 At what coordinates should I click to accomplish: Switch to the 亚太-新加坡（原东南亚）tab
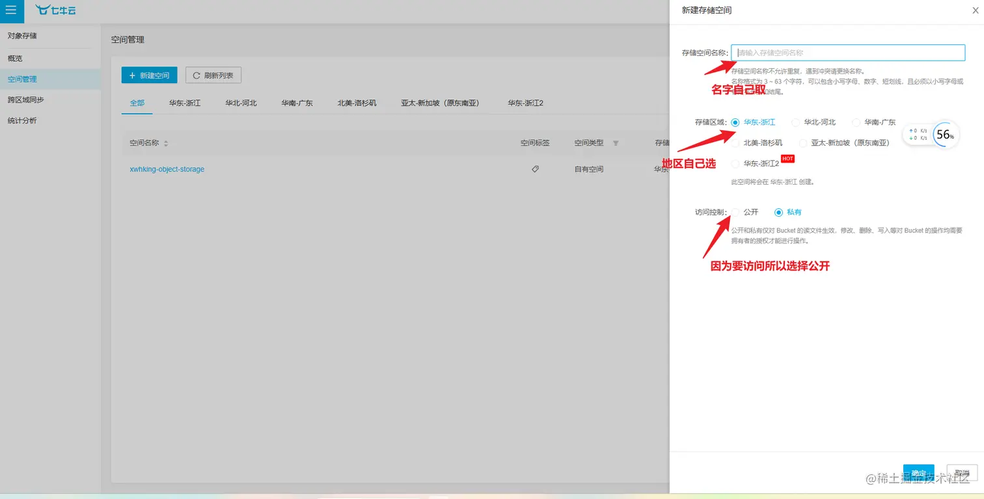click(443, 103)
